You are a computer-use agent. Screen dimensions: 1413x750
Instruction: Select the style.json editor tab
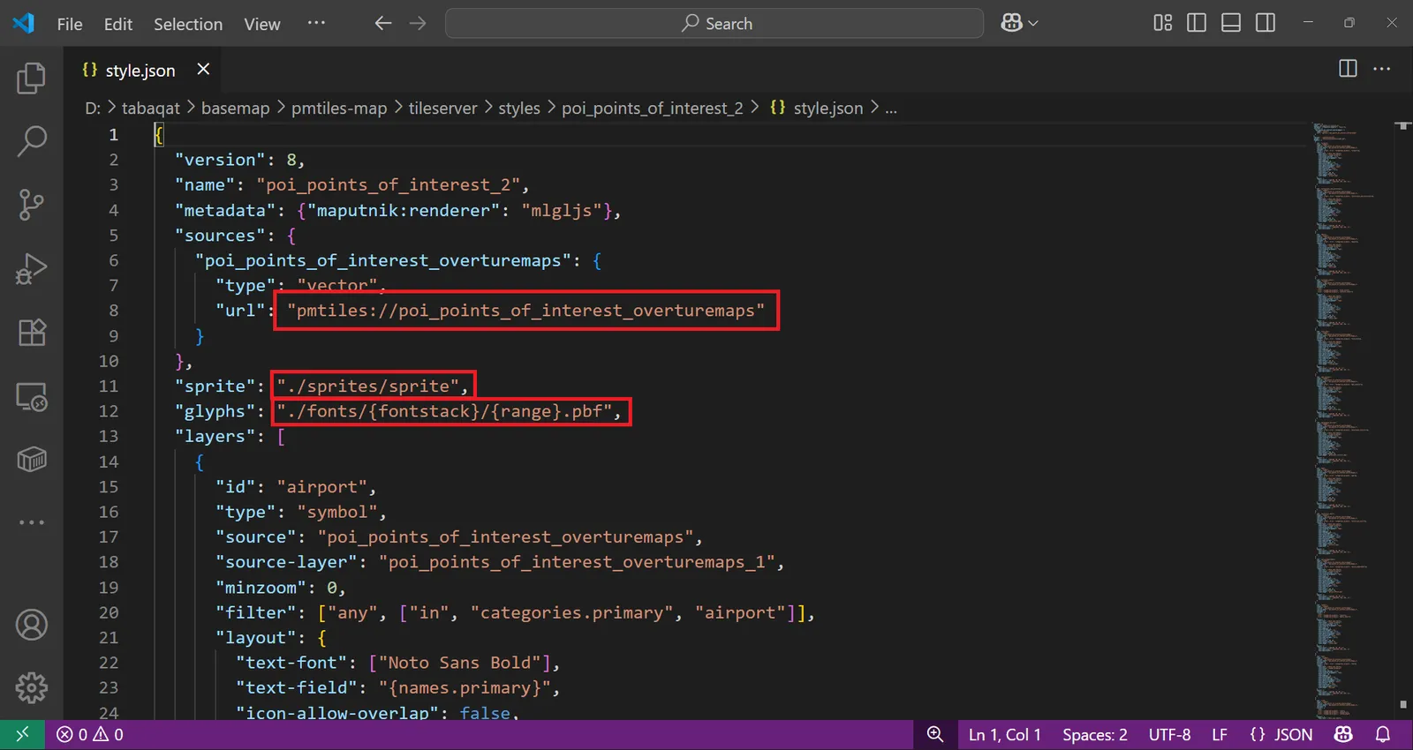click(140, 70)
